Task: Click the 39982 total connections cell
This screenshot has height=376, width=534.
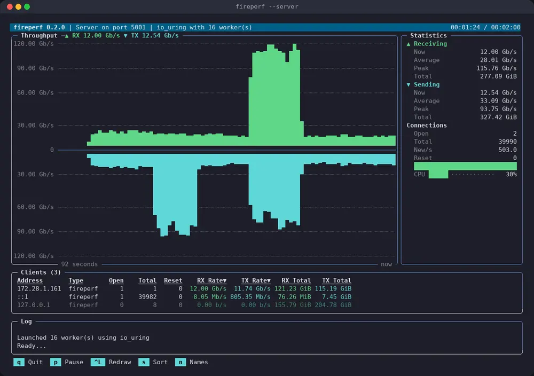Action: tap(147, 296)
